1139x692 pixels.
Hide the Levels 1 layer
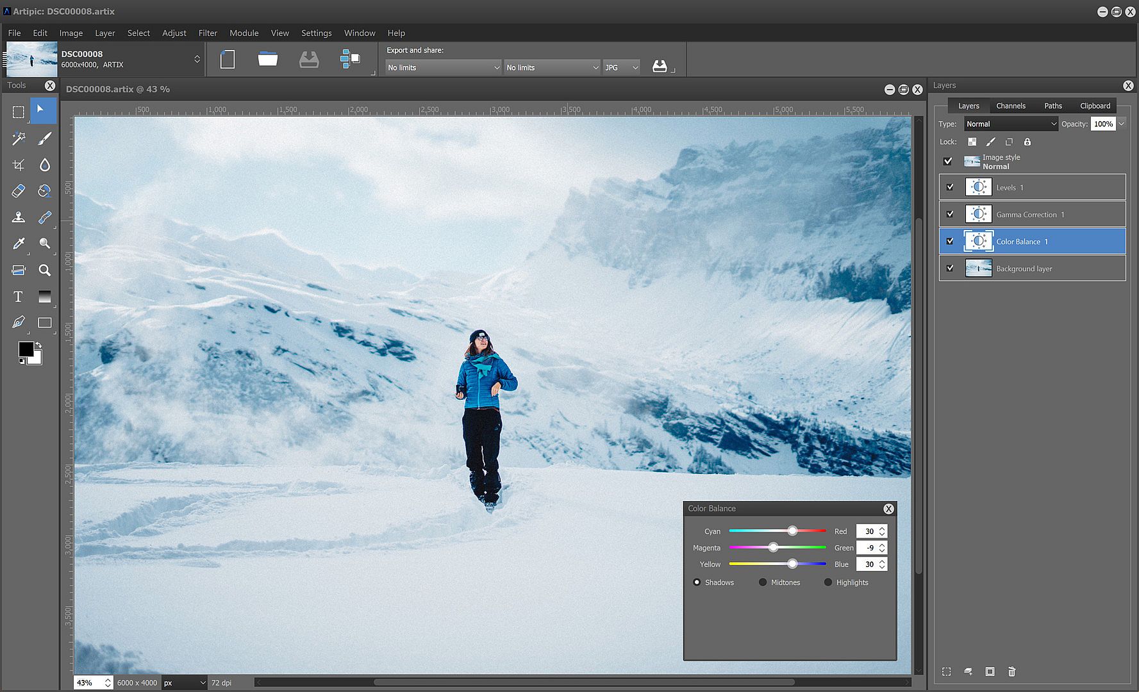[x=950, y=188]
